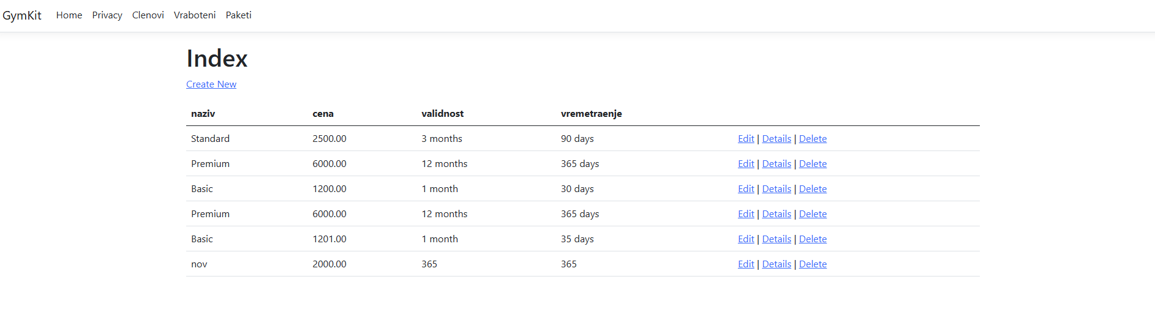
Task: Delete the nov 2000.00 package
Action: coord(813,264)
